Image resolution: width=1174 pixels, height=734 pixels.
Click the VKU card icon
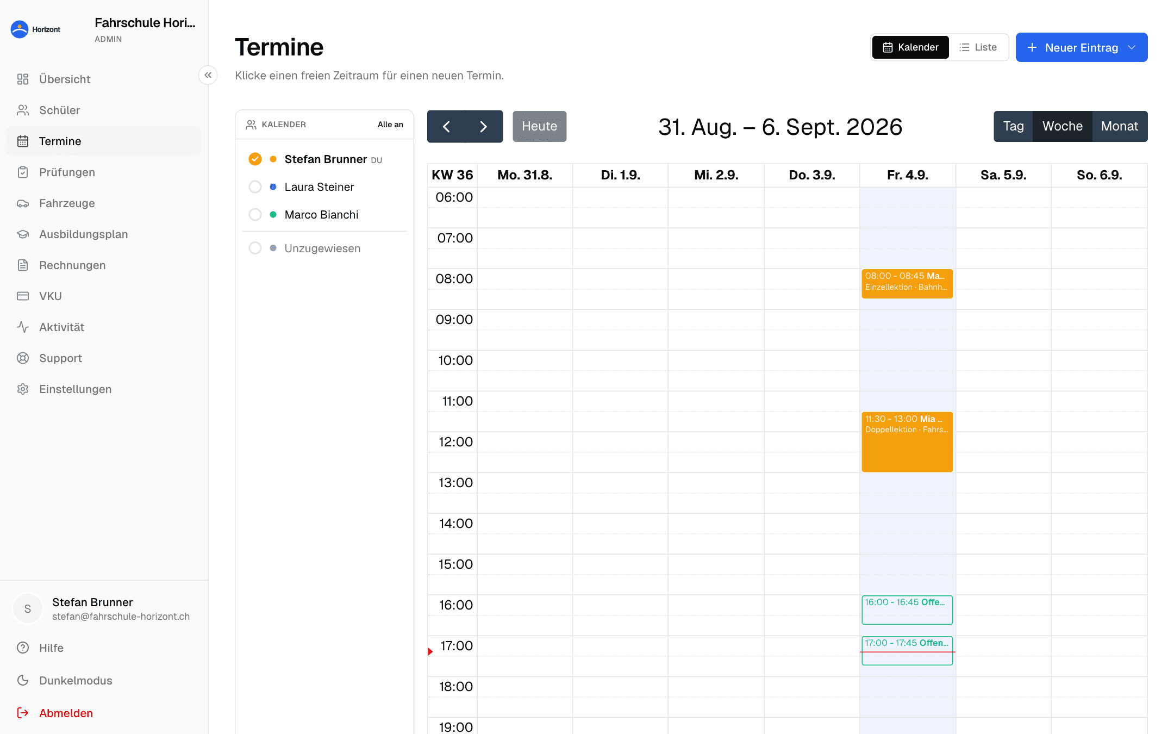(x=23, y=296)
